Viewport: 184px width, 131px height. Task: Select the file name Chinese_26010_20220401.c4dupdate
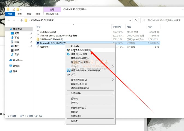pos(58,36)
